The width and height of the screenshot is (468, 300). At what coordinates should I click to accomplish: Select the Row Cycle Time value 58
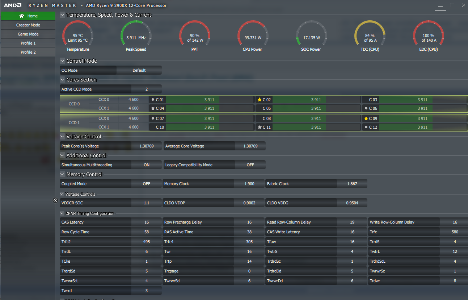(x=147, y=232)
